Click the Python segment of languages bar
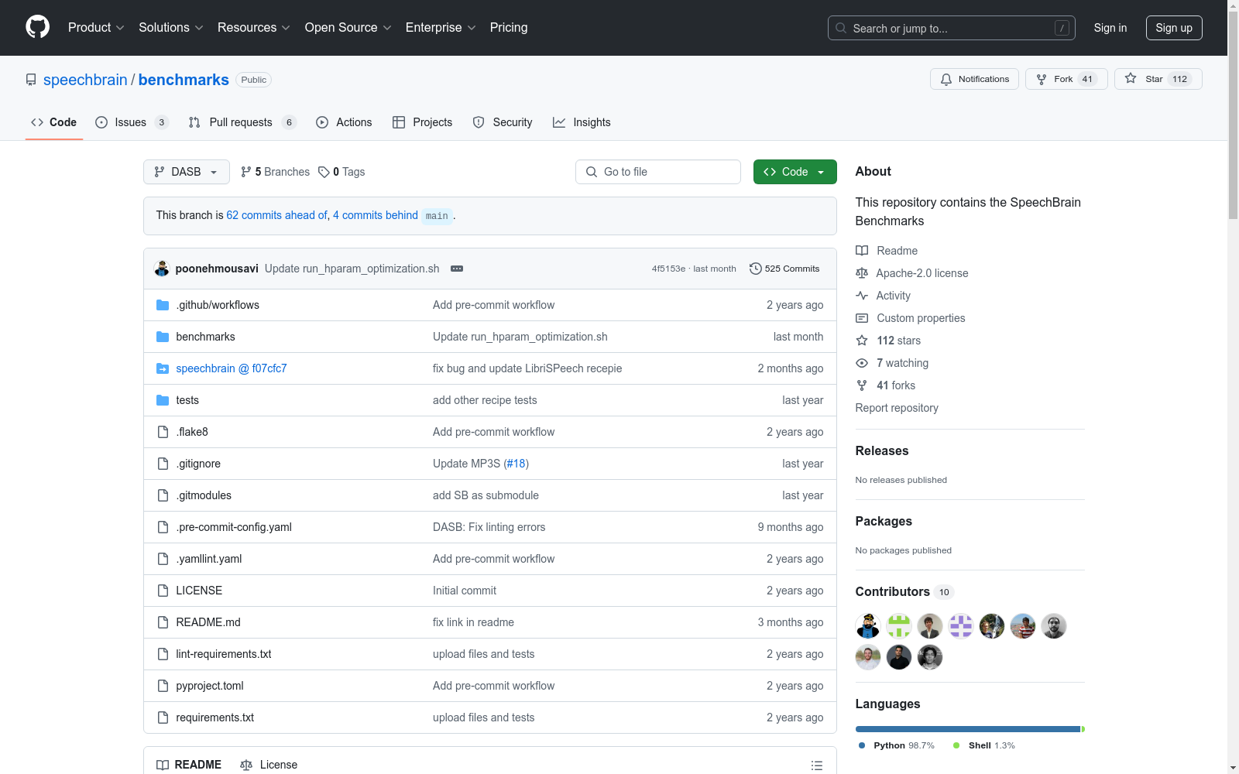This screenshot has height=774, width=1239. (968, 729)
